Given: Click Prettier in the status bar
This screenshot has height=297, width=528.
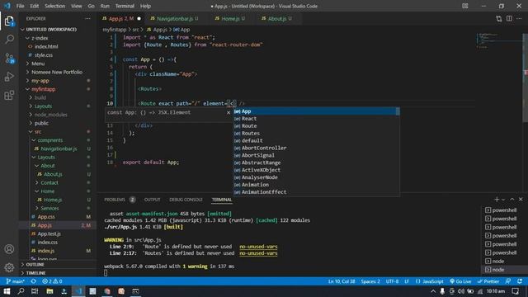Looking at the screenshot, I should [x=488, y=281].
